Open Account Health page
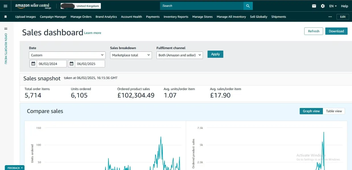 (x=131, y=17)
